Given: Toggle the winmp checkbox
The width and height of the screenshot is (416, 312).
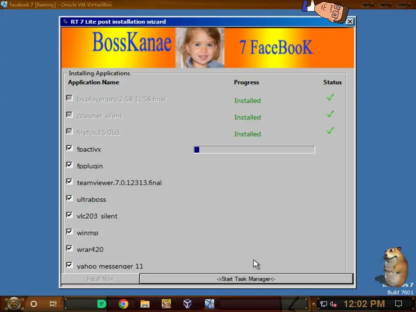Looking at the screenshot, I should click(x=69, y=232).
